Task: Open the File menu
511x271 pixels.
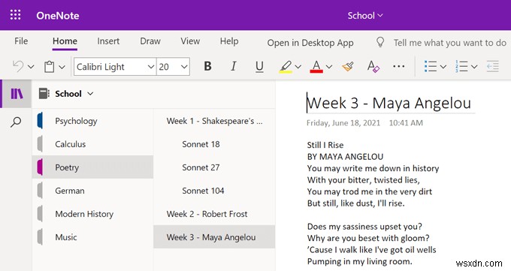Action: pos(21,41)
